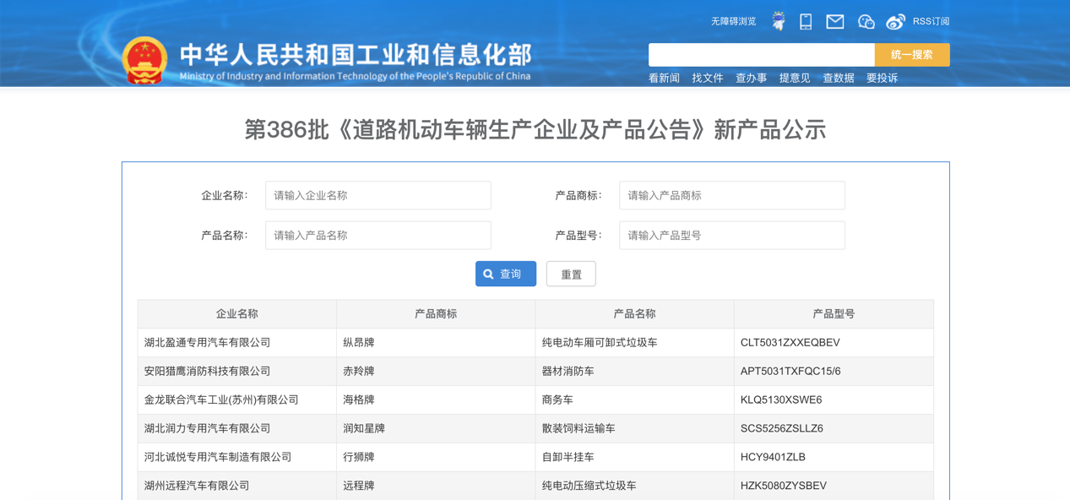Viewport: 1070px width, 500px height.
Task: Select the robot assistant icon
Action: 778,20
